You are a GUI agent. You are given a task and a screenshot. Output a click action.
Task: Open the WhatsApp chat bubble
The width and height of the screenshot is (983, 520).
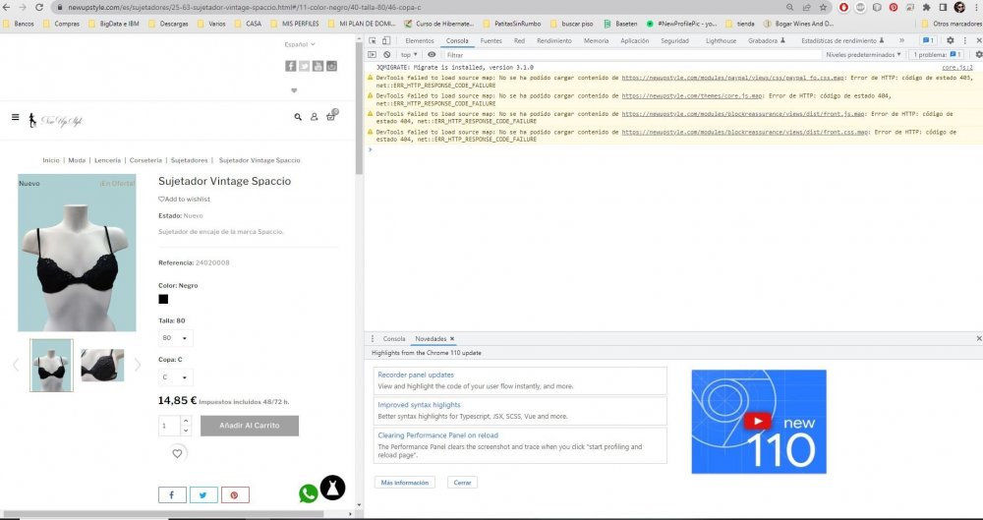coord(308,493)
